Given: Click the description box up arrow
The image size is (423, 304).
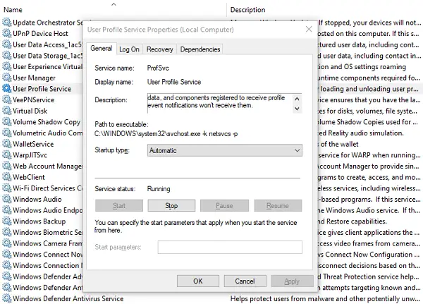Looking at the screenshot, I should pos(297,99).
